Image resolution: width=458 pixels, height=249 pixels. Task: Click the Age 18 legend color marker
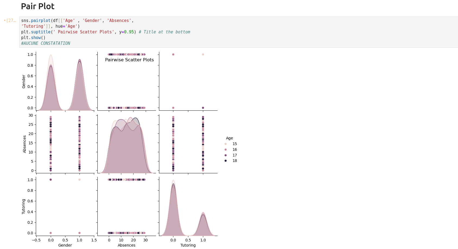(x=225, y=161)
